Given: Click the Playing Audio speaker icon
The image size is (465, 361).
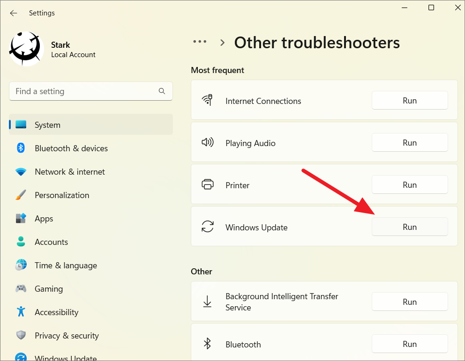Looking at the screenshot, I should tap(207, 142).
